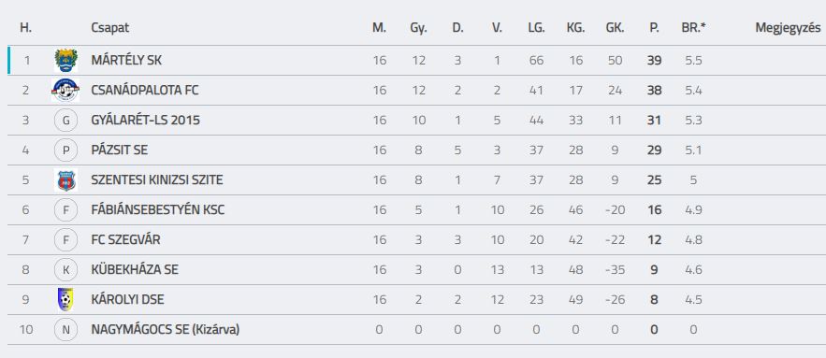This screenshot has height=358, width=826.
Task: Click the Pázsit SE placeholder P badge
Action: (x=65, y=150)
